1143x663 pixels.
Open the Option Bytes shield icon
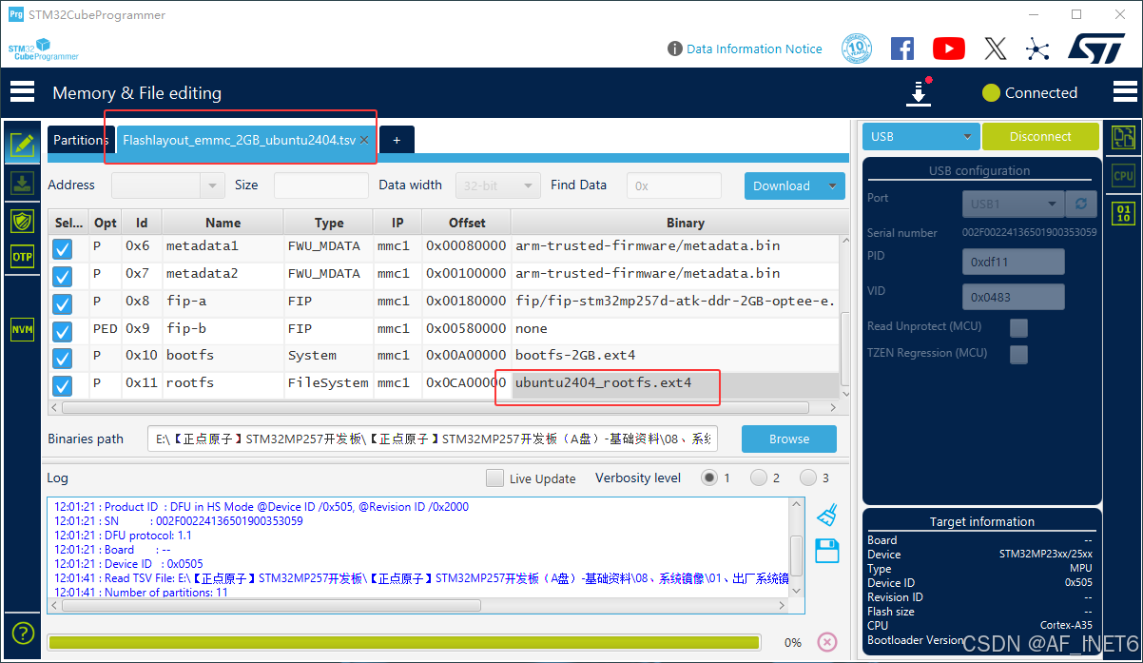coord(23,221)
